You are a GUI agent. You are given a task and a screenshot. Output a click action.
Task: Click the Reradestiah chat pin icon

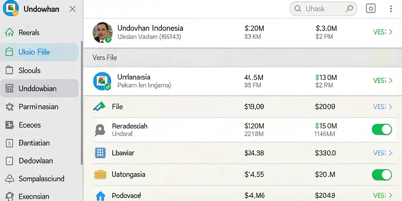click(100, 130)
